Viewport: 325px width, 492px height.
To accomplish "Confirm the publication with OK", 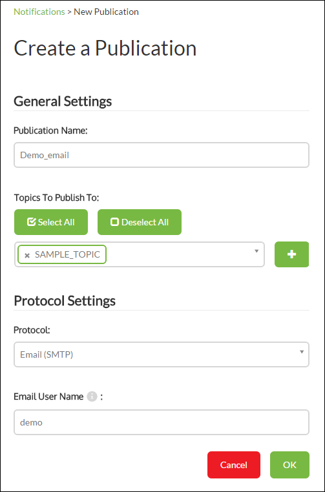I will click(x=289, y=465).
